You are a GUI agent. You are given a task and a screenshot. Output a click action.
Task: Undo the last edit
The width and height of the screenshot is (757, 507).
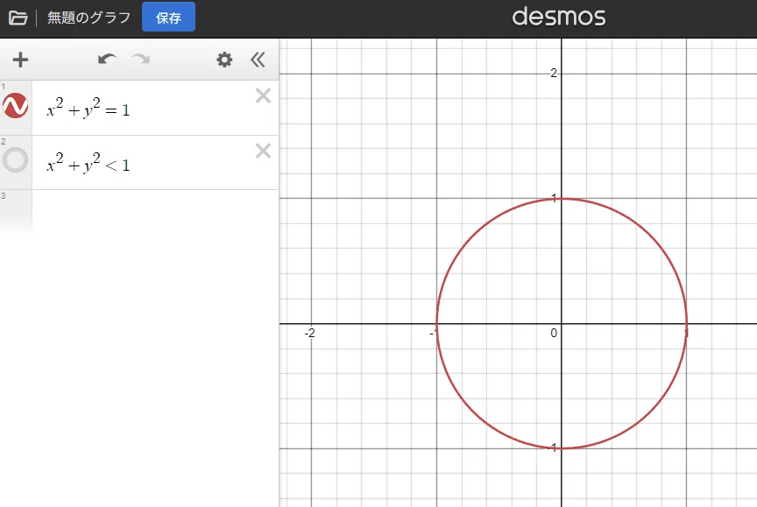tap(107, 60)
